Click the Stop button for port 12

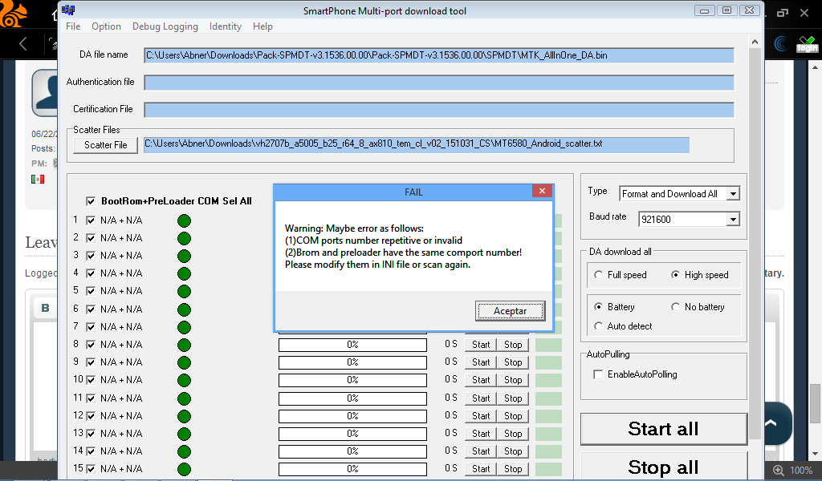coord(513,416)
